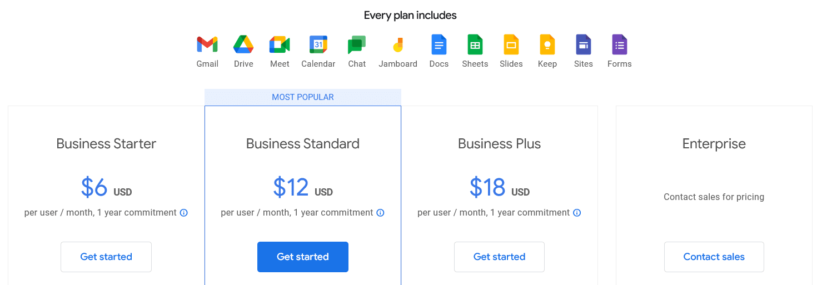Choose Get started under Business Plus
The image size is (822, 285).
[x=499, y=257]
